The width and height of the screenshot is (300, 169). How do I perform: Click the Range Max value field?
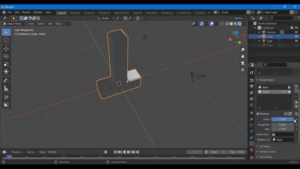pos(282,129)
